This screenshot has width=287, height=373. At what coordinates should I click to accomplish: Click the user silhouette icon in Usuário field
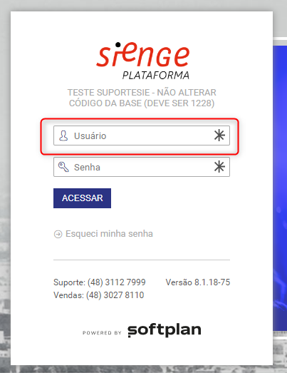click(63, 136)
